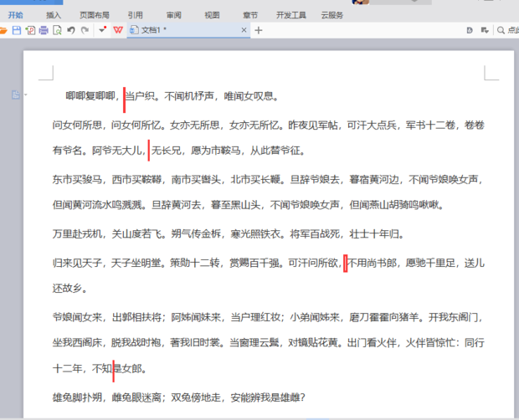Screen dimensions: 519x420
Task: Redo the last undone action
Action: [85, 30]
